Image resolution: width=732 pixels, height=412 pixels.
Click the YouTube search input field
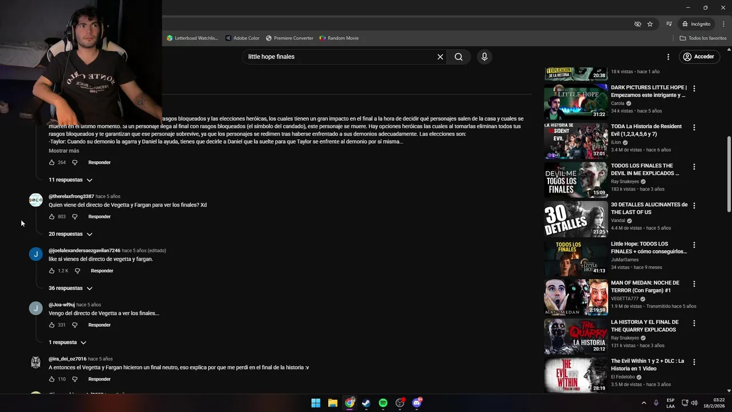(341, 57)
